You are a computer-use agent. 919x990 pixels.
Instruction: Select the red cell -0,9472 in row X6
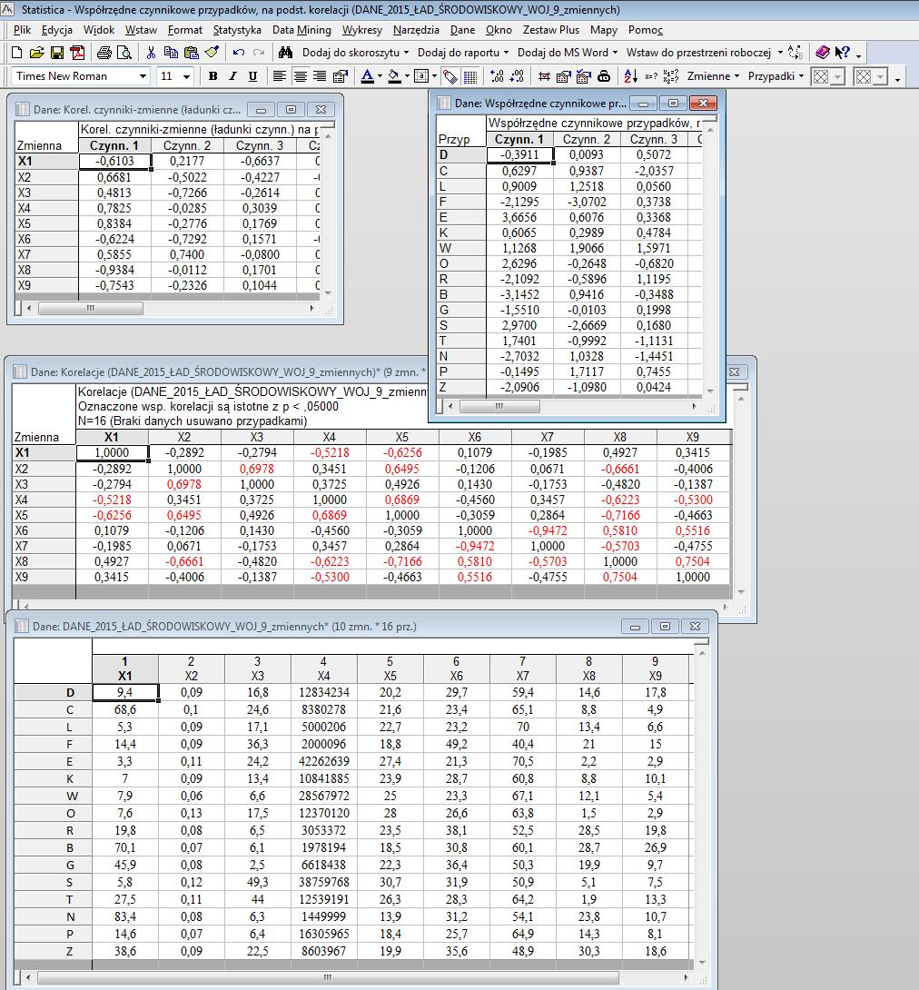tap(548, 530)
